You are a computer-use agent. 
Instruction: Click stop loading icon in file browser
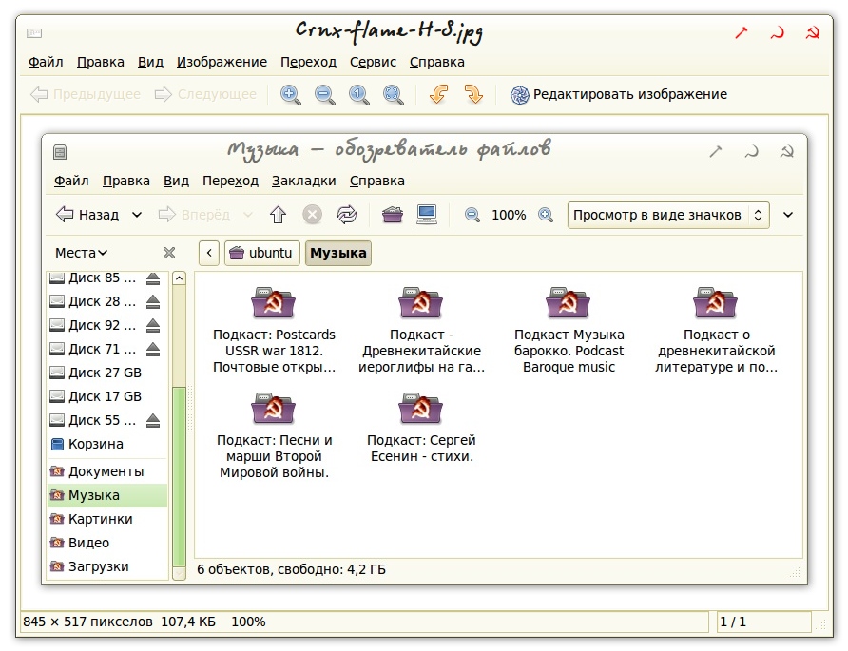(x=312, y=215)
